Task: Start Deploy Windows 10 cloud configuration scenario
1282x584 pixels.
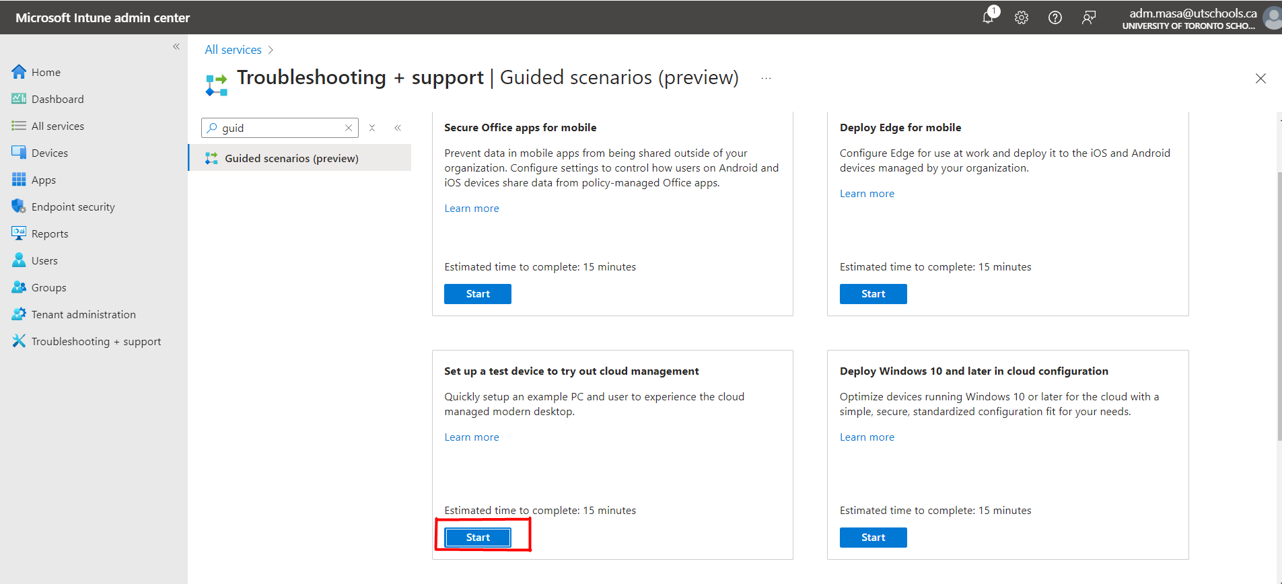Action: click(x=874, y=538)
